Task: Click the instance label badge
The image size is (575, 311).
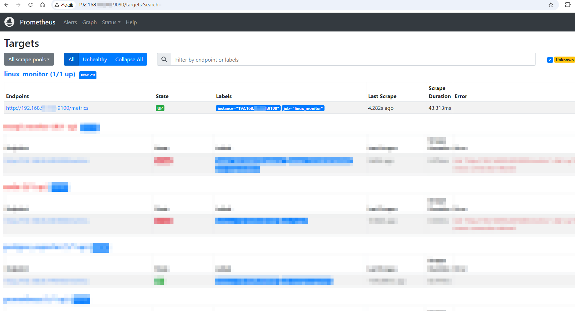Action: 248,108
